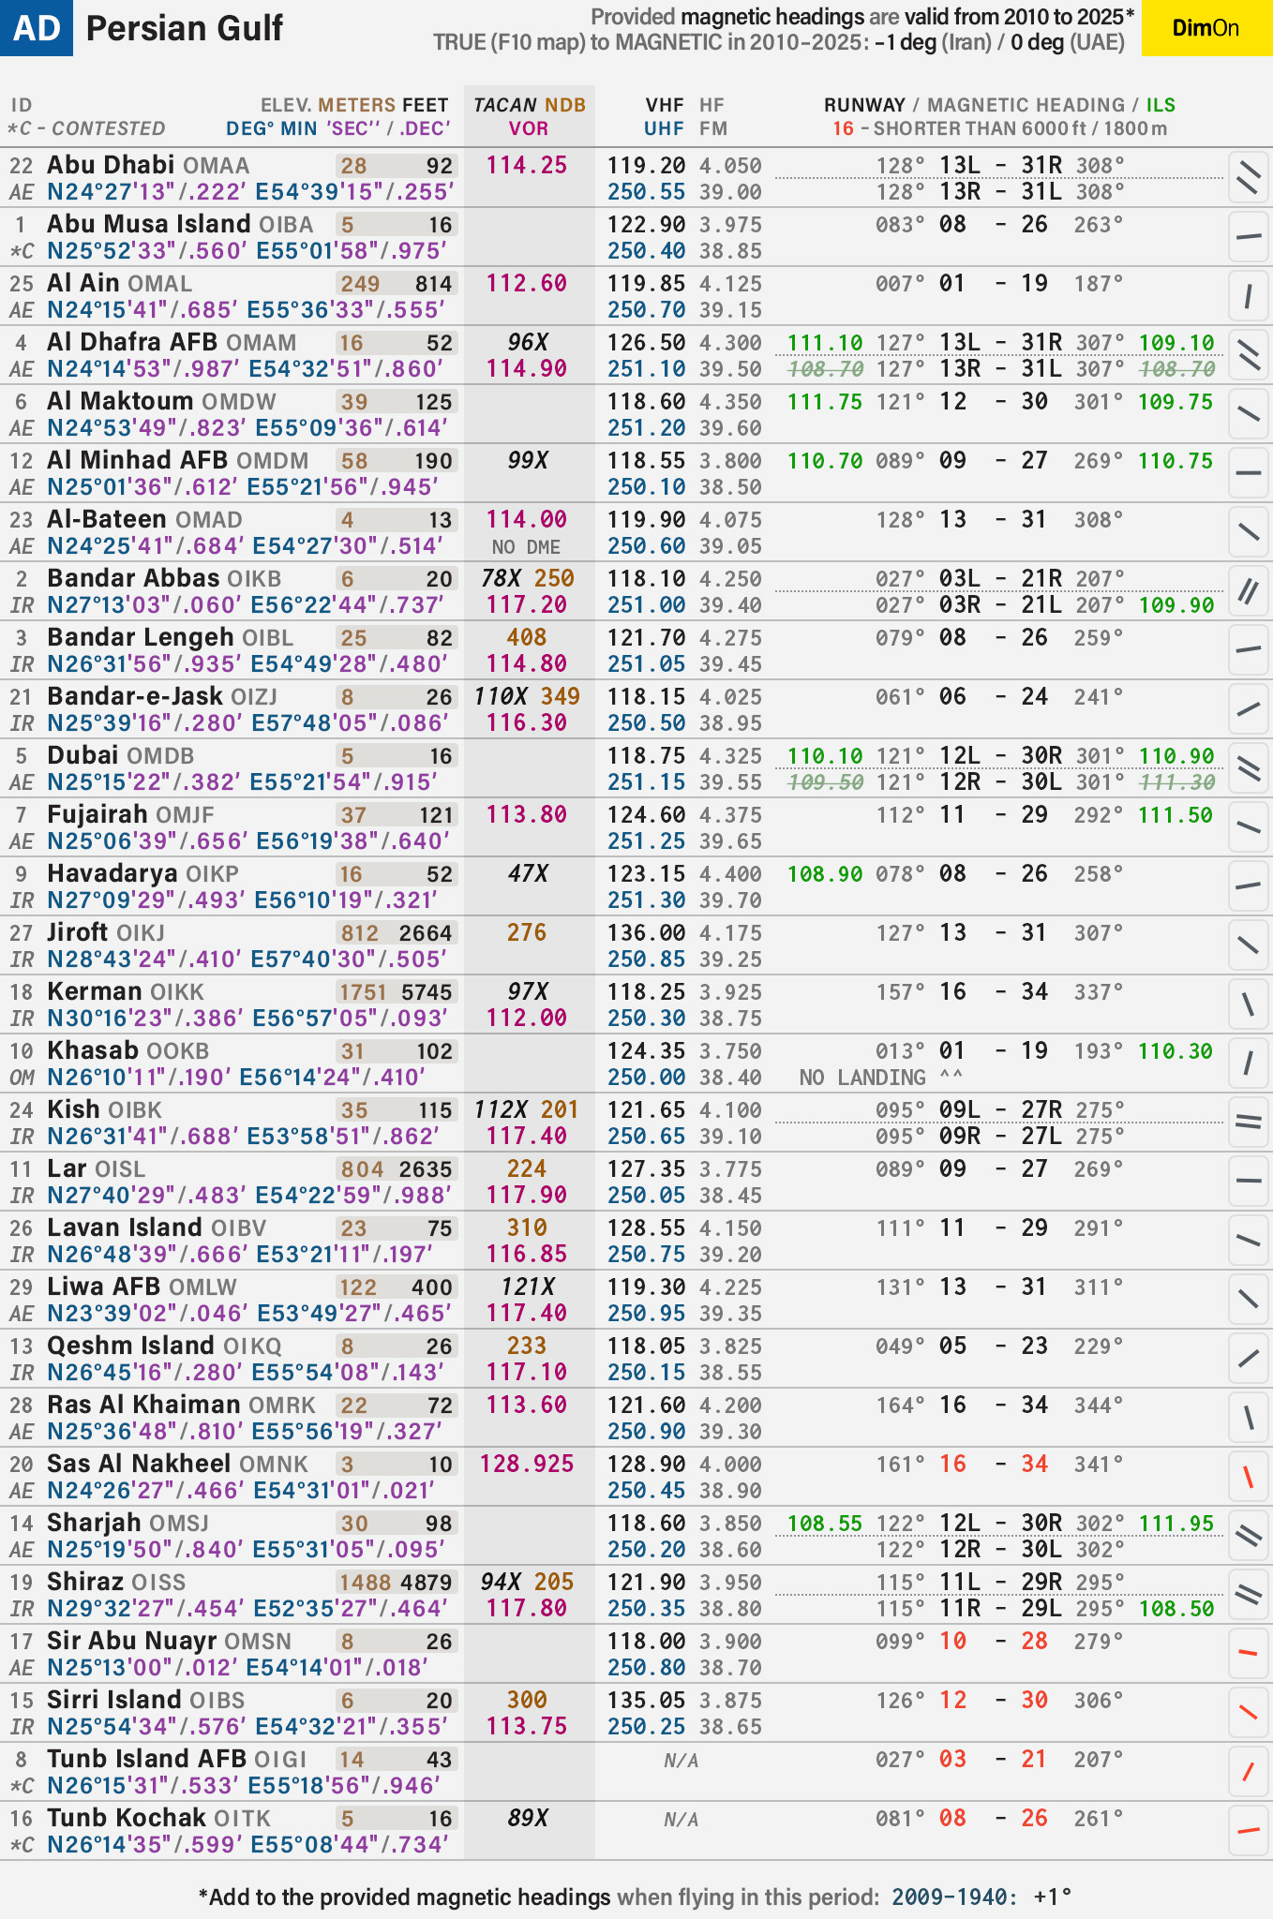Click Kerman elevation 1751 meters value
1273x1919 pixels.
point(363,992)
